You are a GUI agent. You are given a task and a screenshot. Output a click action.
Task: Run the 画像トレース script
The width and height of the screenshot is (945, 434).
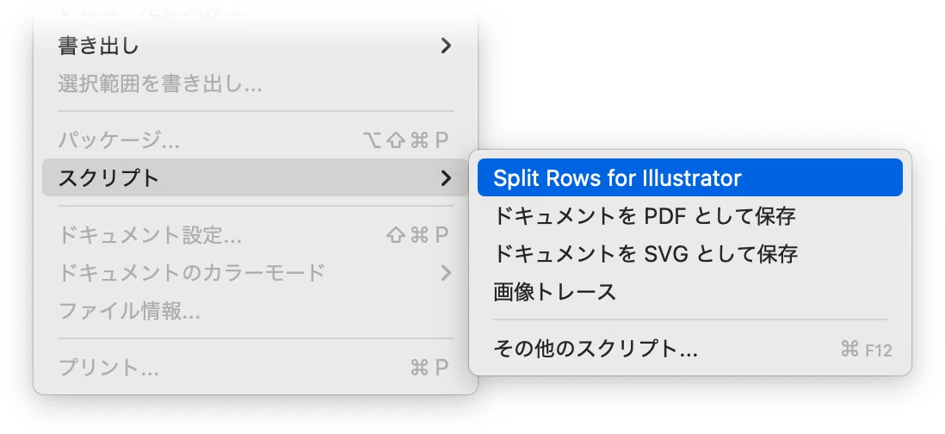pyautogui.click(x=689, y=292)
